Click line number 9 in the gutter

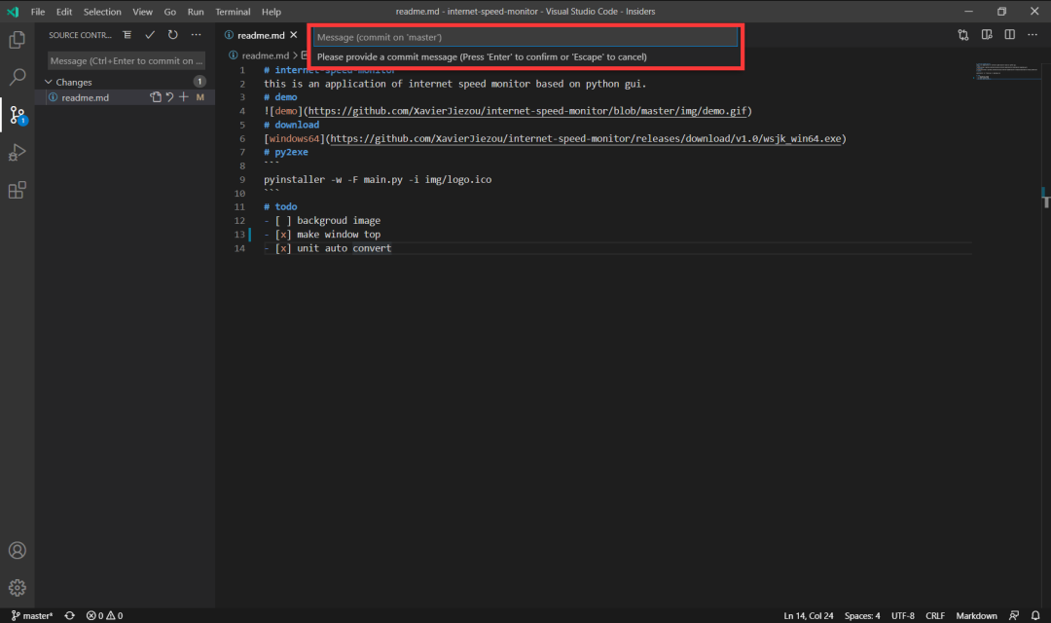coord(242,180)
